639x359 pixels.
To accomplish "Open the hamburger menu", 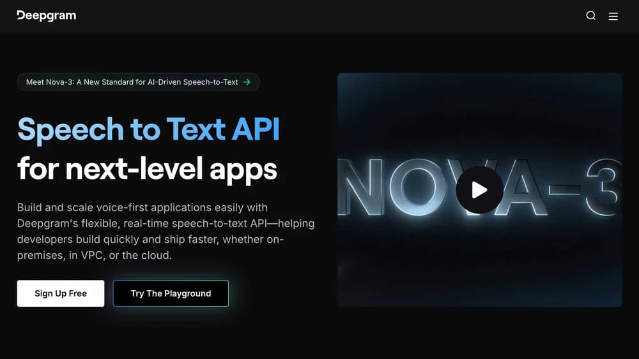I will click(x=613, y=17).
